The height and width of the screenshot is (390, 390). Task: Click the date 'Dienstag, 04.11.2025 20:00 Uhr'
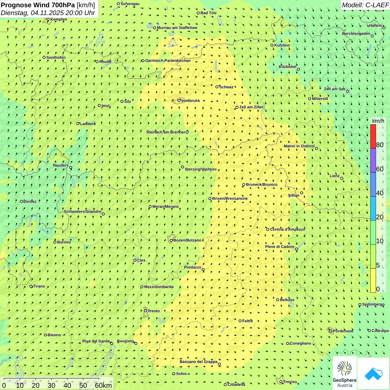tap(48, 13)
